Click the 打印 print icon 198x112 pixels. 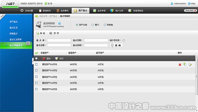tap(51, 33)
